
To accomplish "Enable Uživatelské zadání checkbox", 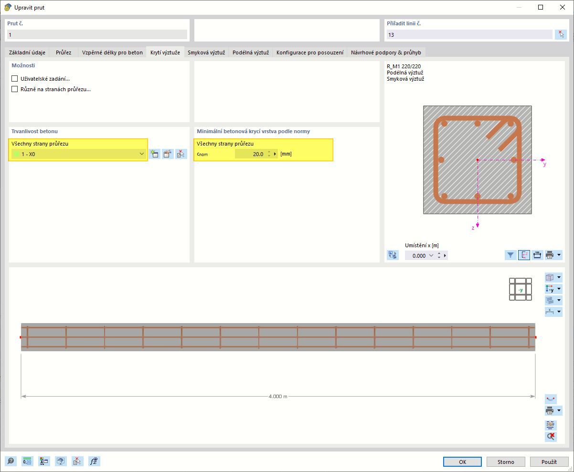I will (14, 79).
